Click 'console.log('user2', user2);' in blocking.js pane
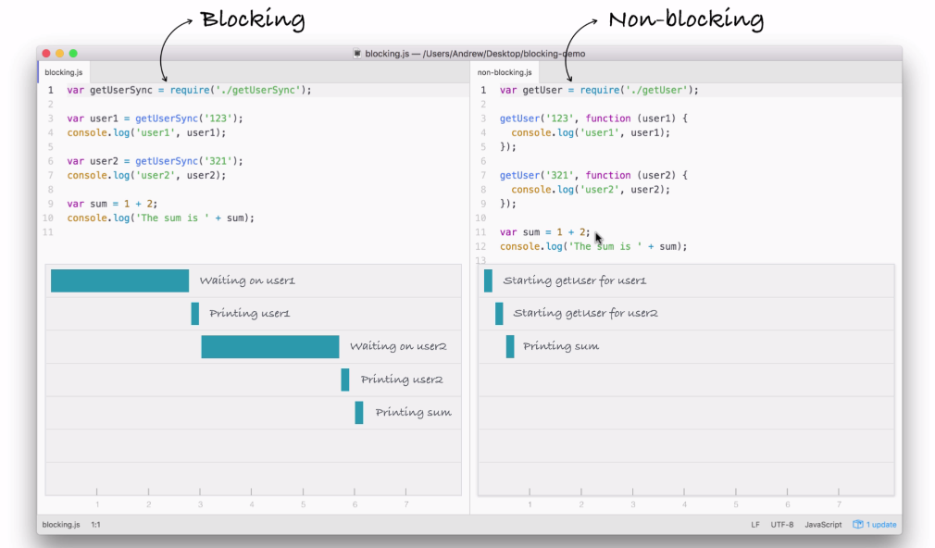The height and width of the screenshot is (548, 935). point(146,175)
